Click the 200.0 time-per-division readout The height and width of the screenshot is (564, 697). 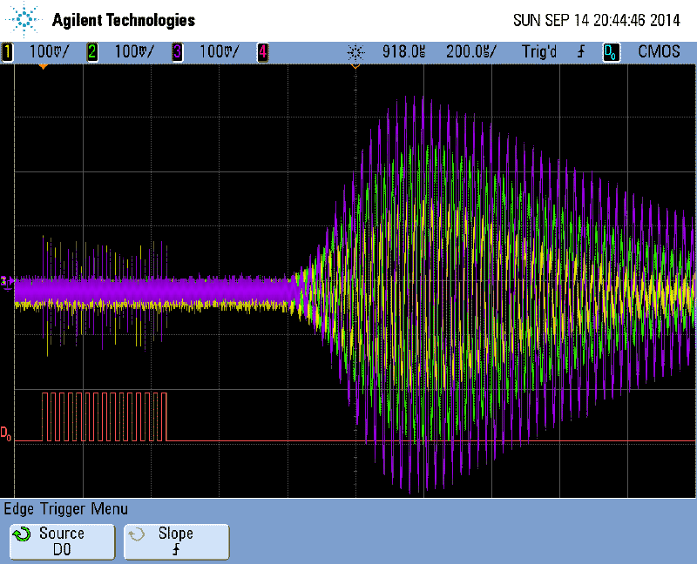(x=470, y=52)
